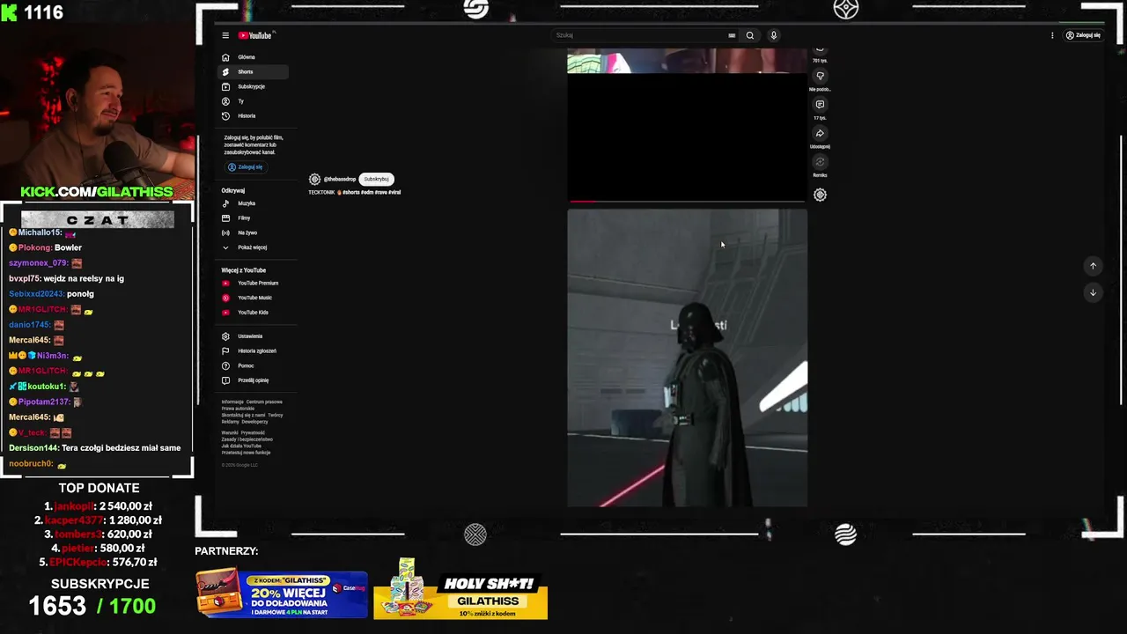
Task: Click the @thebassdrop channel avatar
Action: [314, 179]
